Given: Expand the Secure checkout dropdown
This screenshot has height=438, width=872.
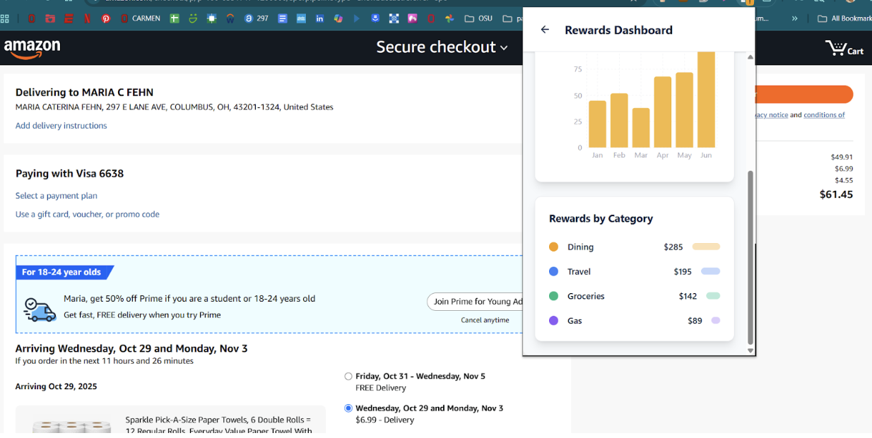Looking at the screenshot, I should pos(442,47).
